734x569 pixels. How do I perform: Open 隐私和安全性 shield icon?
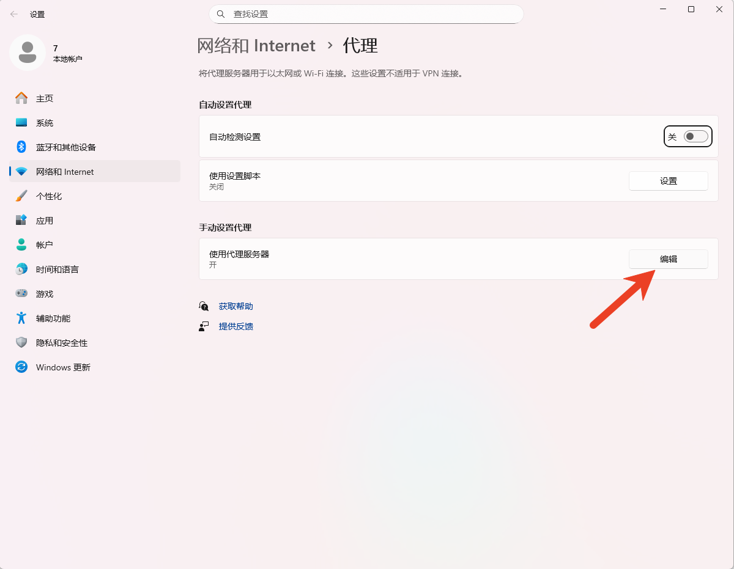(21, 343)
